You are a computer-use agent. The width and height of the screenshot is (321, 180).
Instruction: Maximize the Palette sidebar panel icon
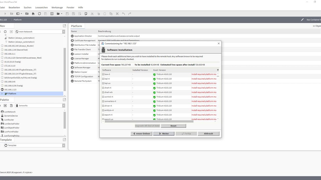[x=64, y=100]
